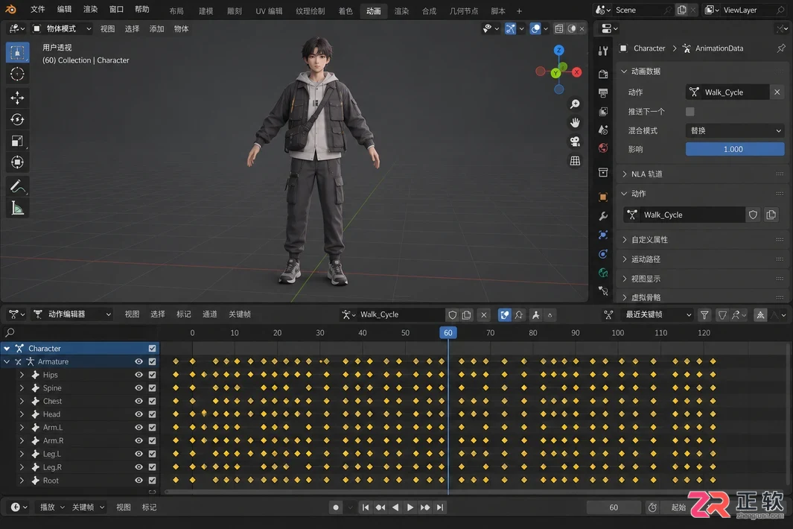Choose the Measure tool
Image resolution: width=793 pixels, height=529 pixels.
[x=17, y=208]
